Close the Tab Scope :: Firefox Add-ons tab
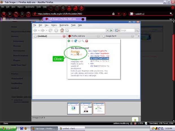Viewport: 175px width, 131px height. click(x=83, y=19)
